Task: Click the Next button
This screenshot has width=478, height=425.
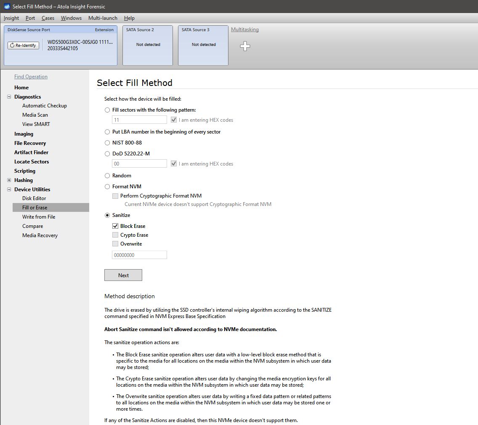Action: pyautogui.click(x=123, y=275)
